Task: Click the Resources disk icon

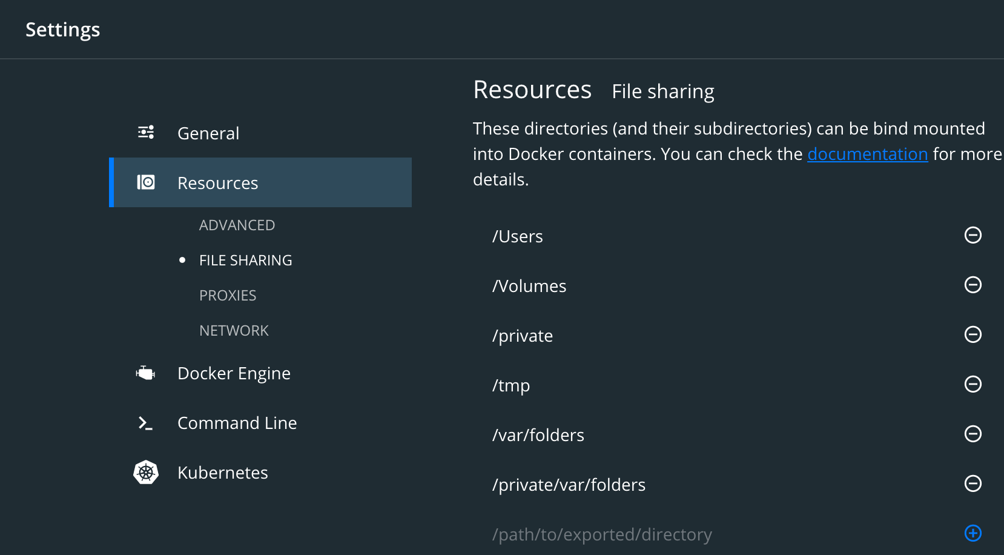Action: [146, 182]
